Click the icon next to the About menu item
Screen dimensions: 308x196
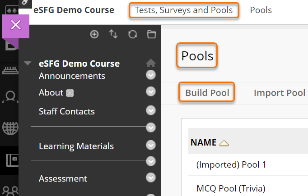pyautogui.click(x=70, y=93)
